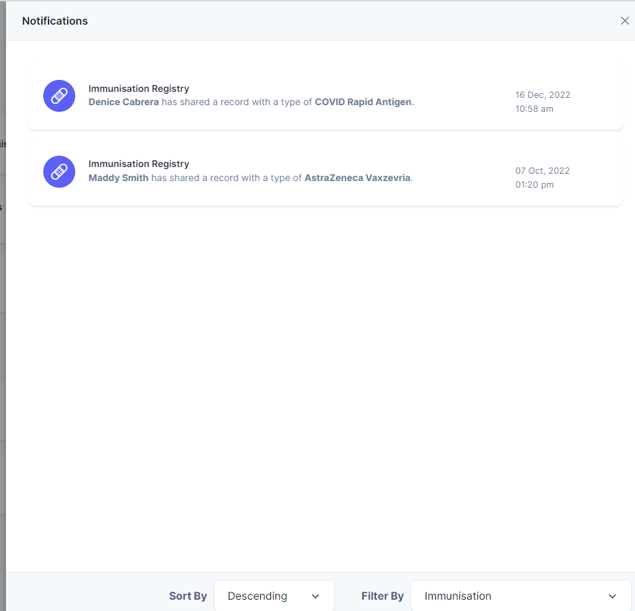Click the 10:58 am timestamp
Viewport: 635px width, 611px height.
pos(534,108)
